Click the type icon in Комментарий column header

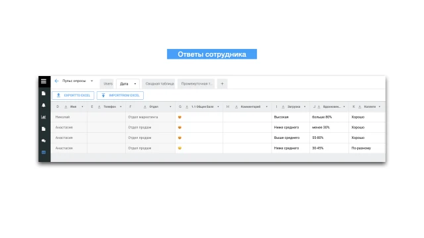pyautogui.click(x=237, y=107)
